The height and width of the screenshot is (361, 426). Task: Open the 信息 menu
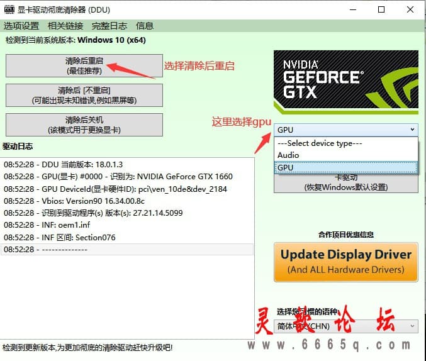click(x=145, y=26)
